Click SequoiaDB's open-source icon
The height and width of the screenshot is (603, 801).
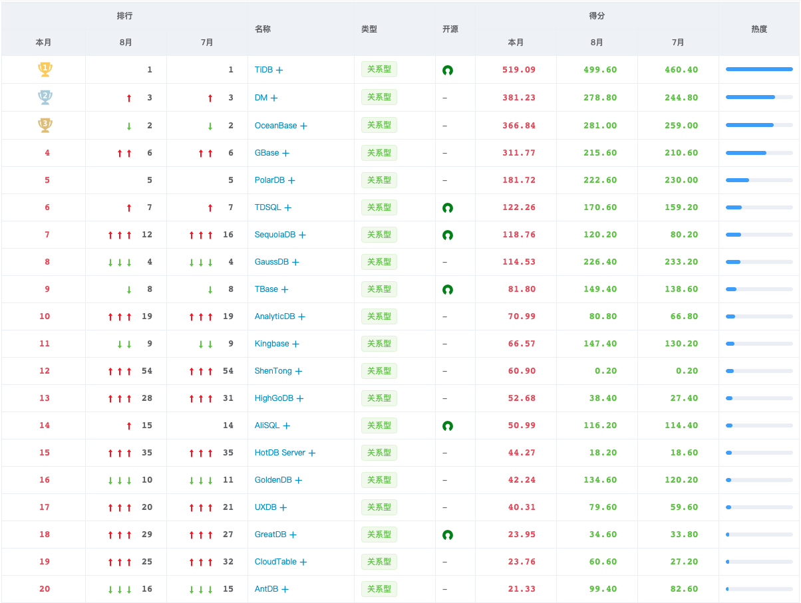448,235
